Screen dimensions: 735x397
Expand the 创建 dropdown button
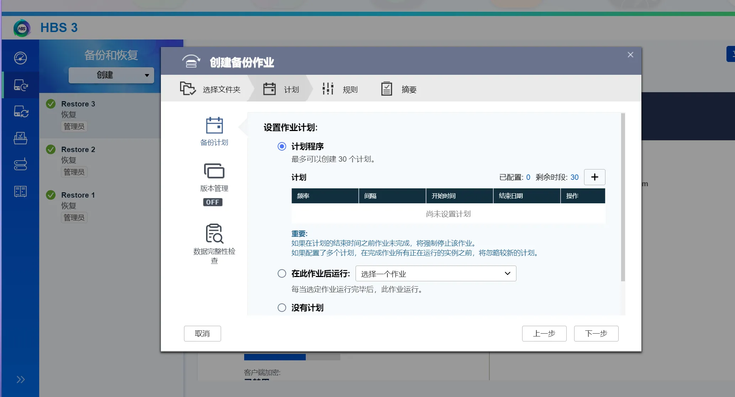pos(111,75)
